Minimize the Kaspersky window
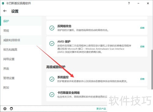153x112 pixels. 138,3
